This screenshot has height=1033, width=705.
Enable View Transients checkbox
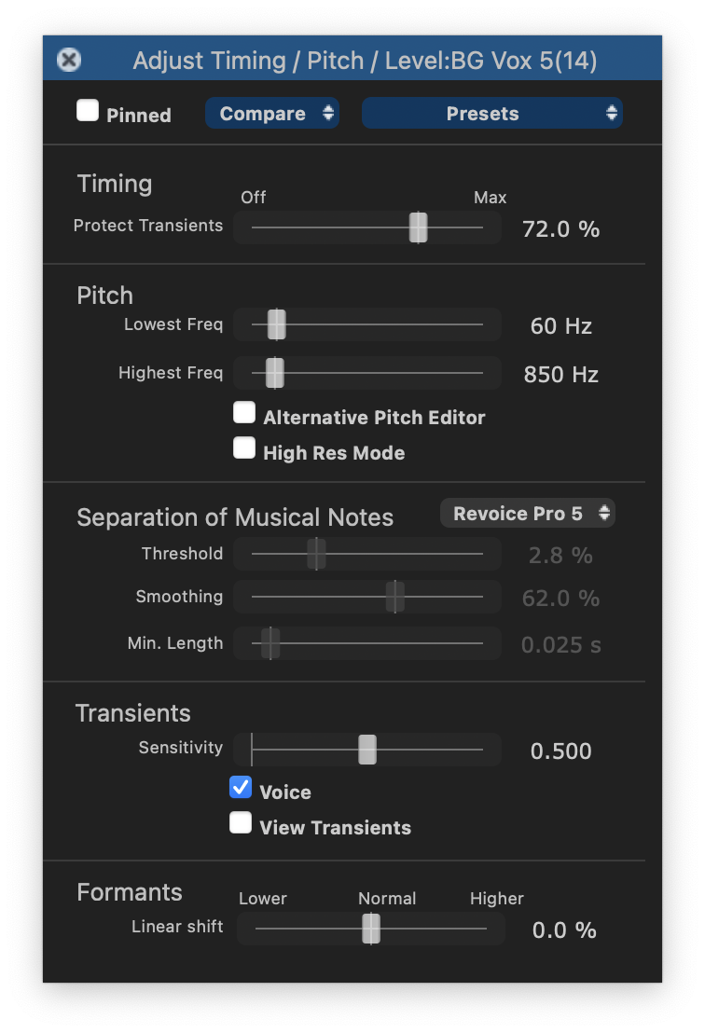[242, 823]
